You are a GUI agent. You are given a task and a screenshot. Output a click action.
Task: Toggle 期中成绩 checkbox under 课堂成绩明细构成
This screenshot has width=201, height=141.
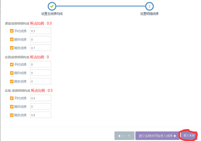click(x=12, y=39)
